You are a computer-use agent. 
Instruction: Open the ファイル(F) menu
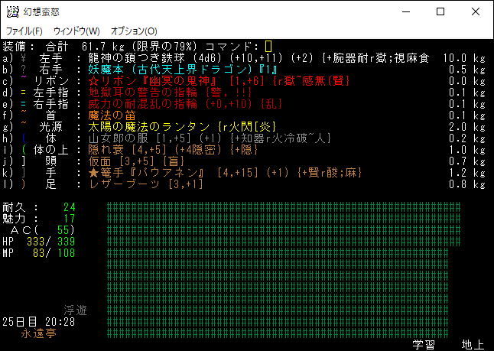click(x=24, y=31)
